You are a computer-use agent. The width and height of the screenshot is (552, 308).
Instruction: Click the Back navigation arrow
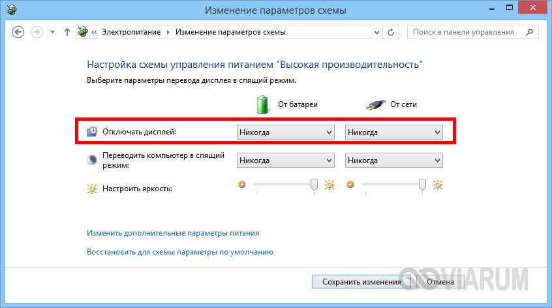point(18,32)
